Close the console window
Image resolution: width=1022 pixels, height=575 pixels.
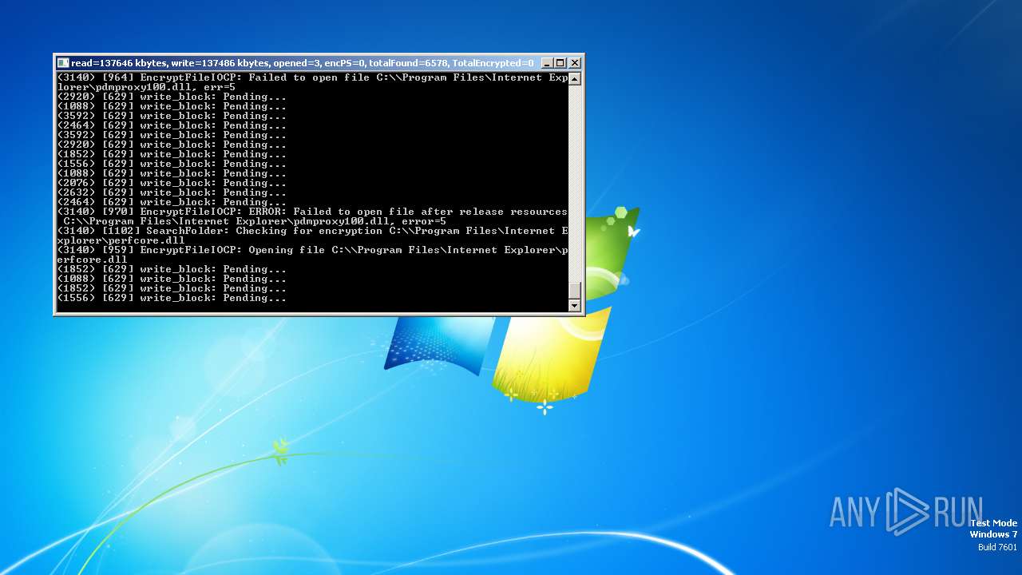point(575,63)
